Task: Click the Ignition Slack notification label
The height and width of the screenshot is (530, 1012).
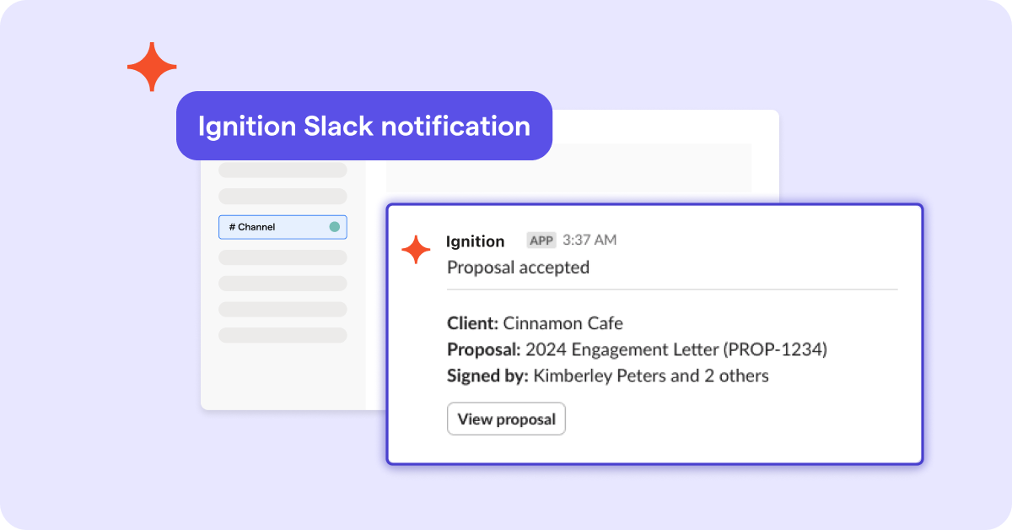Action: point(363,126)
